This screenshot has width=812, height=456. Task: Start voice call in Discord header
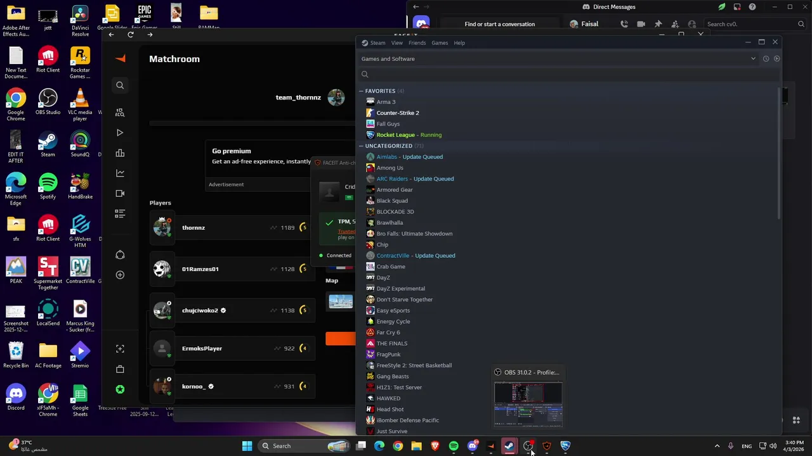point(624,24)
